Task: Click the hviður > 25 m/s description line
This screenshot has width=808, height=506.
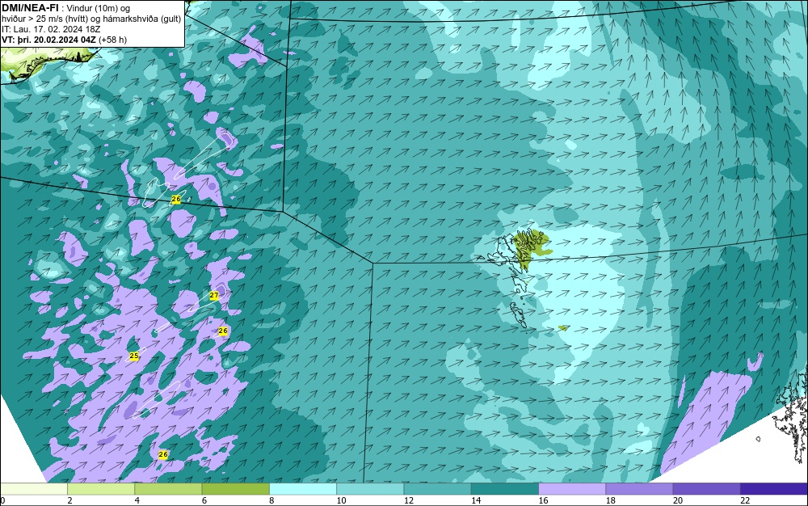Action: 91,19
